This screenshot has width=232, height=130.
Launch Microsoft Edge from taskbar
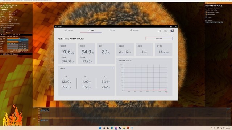112,128
